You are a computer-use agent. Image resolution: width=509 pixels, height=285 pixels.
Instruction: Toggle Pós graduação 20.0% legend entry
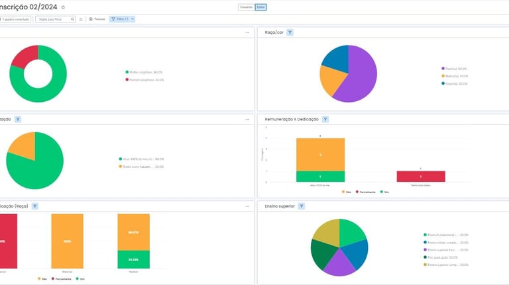pos(441,257)
